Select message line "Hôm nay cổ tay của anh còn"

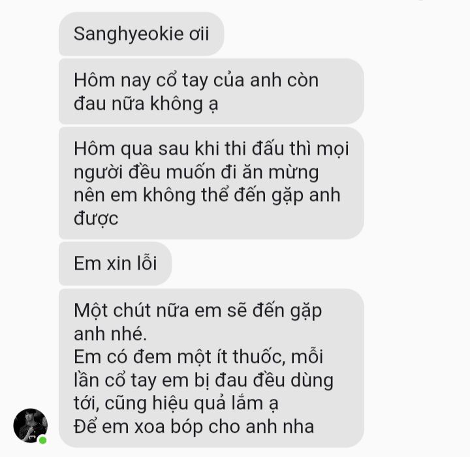196,80
